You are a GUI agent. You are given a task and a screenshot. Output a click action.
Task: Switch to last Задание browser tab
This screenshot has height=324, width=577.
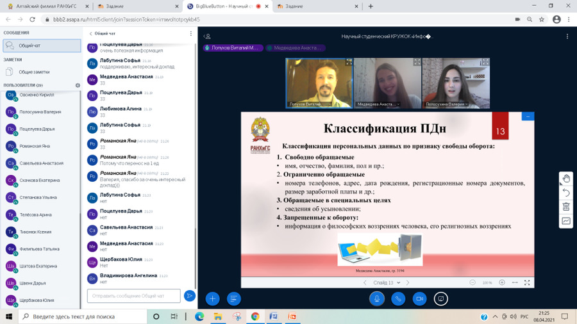pyautogui.click(x=317, y=6)
